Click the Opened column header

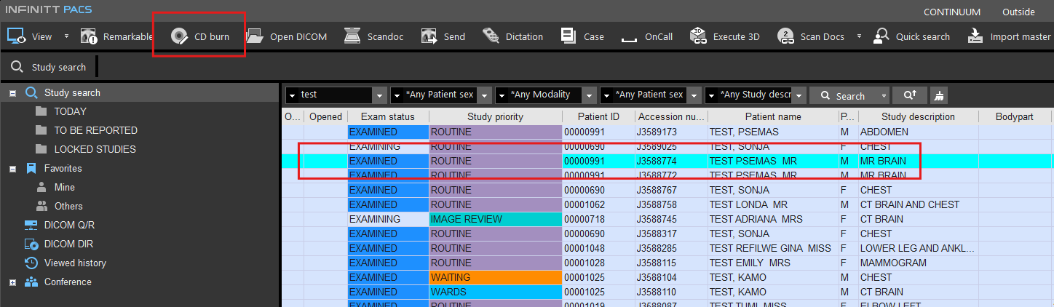tap(325, 116)
